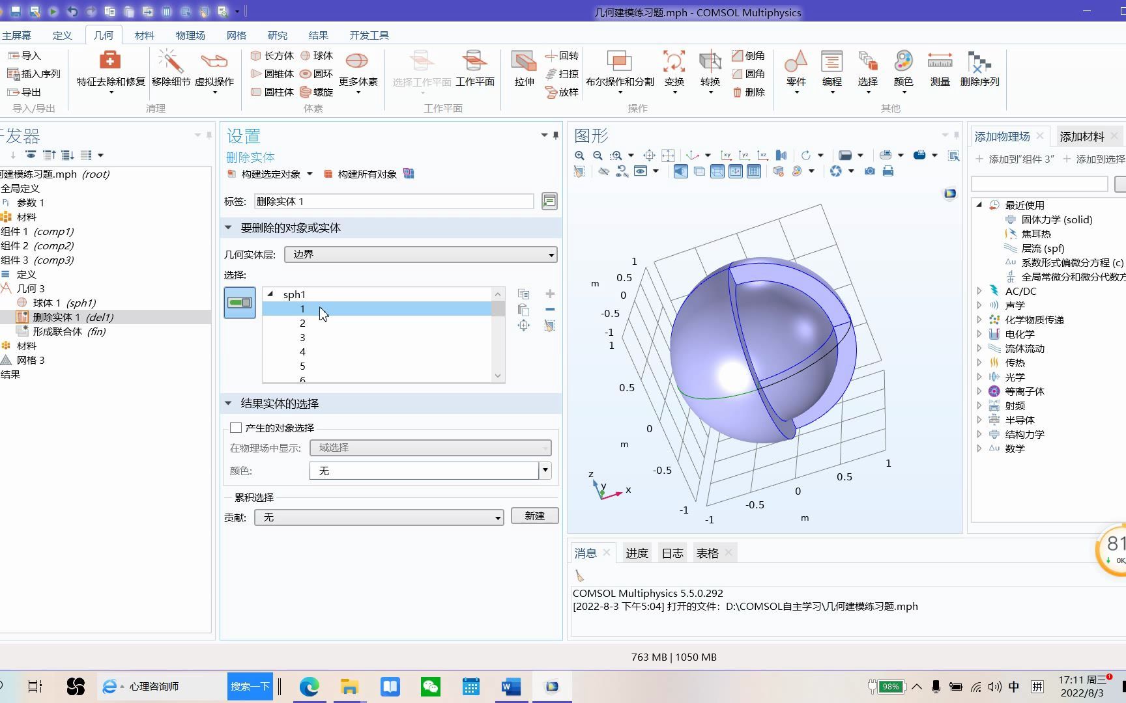Screen dimensions: 1126x703
Task: Switch to the Mesh ribbon tab
Action: click(x=237, y=35)
